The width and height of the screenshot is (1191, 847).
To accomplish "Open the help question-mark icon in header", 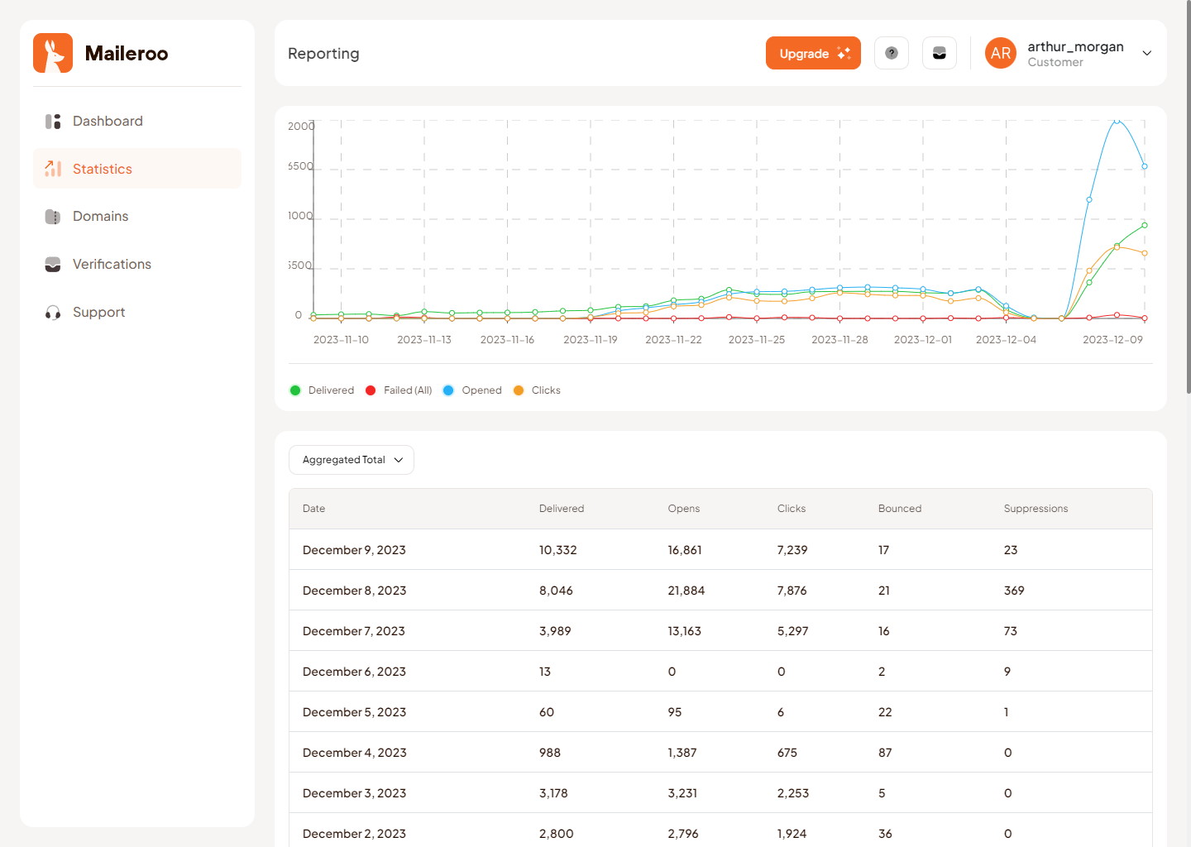I will click(x=892, y=53).
